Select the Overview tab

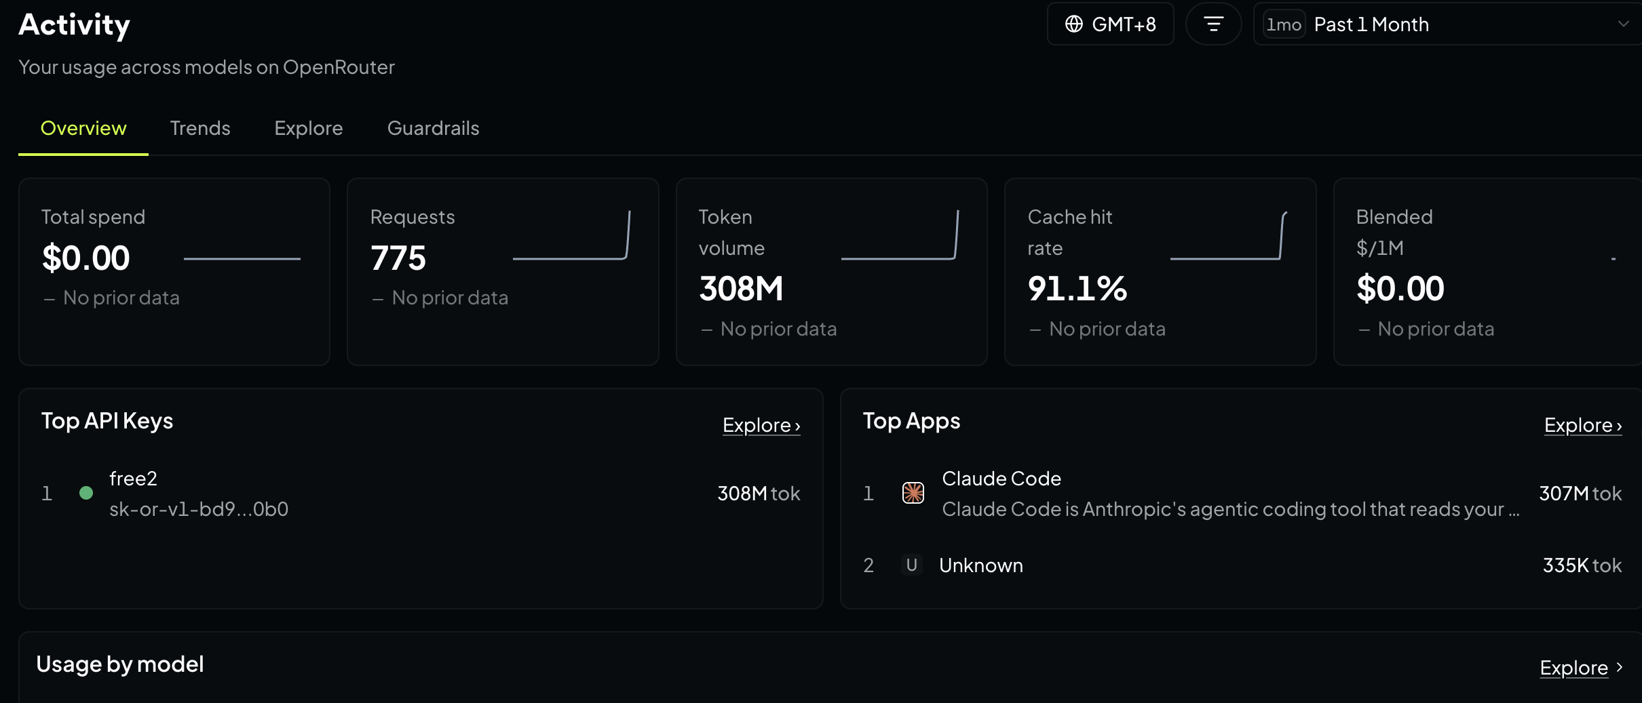(83, 128)
